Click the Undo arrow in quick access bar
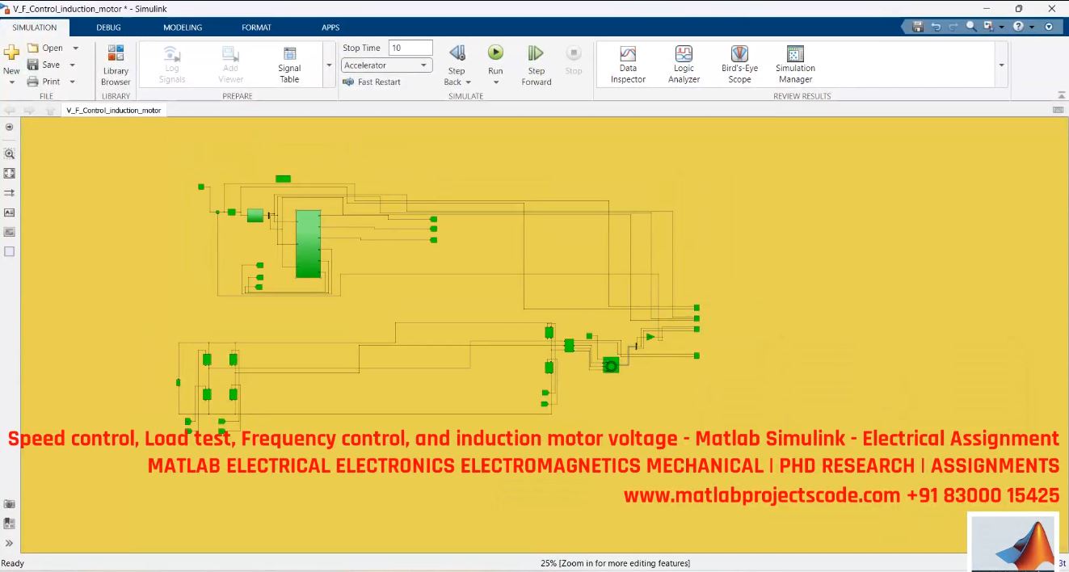Image resolution: width=1069 pixels, height=572 pixels. pos(936,27)
